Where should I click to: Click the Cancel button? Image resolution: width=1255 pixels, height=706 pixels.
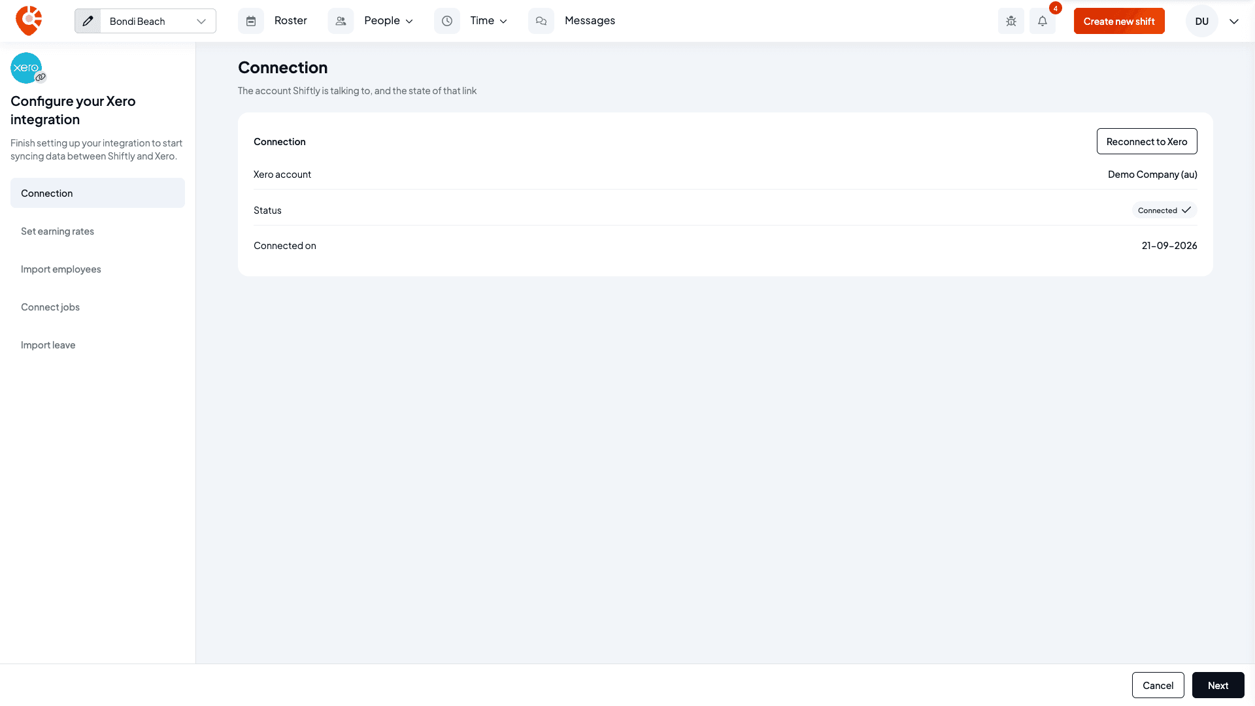click(x=1158, y=685)
